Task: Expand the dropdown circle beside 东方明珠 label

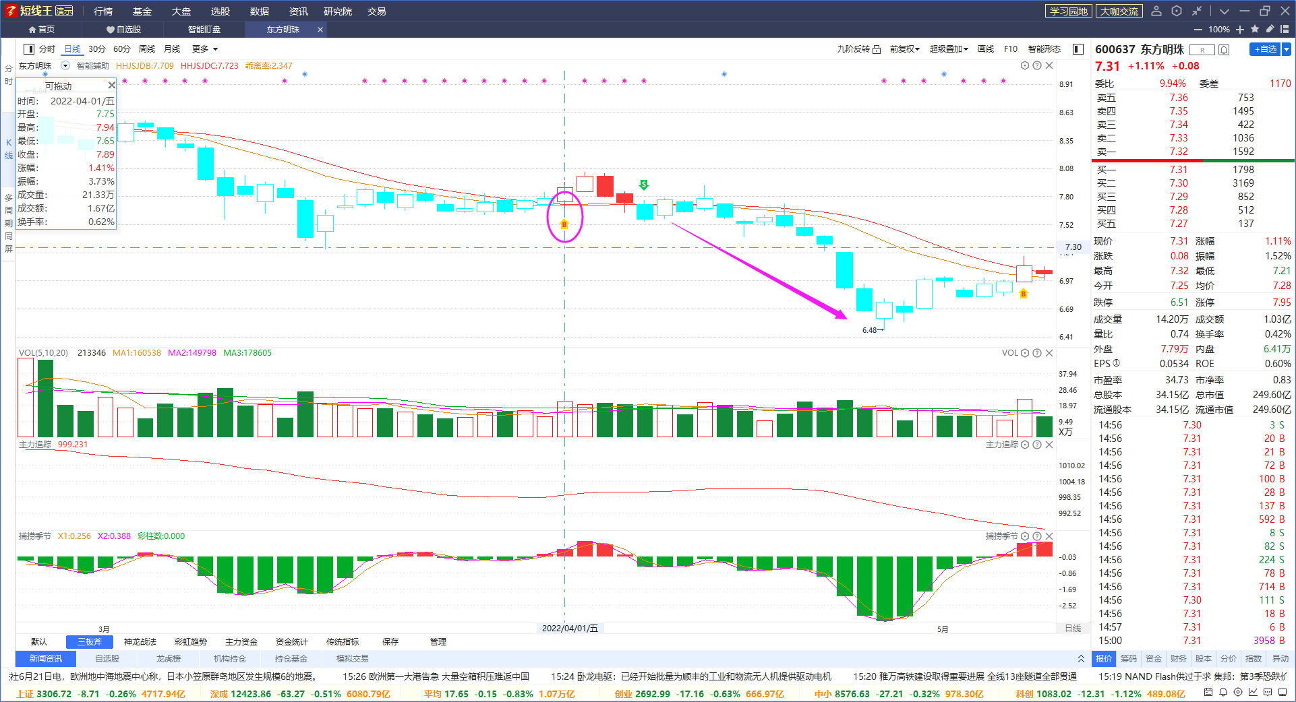Action: point(65,66)
